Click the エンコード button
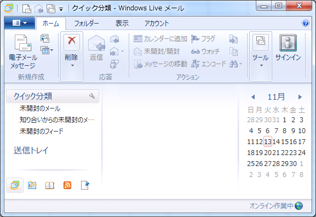The width and height of the screenshot is (316, 217). pyautogui.click(x=208, y=64)
